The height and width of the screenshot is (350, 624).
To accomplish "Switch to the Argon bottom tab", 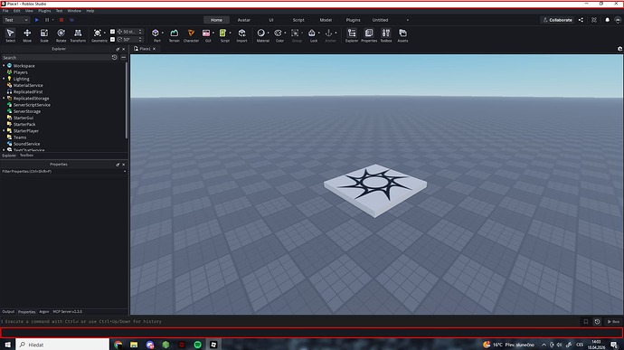I will tap(43, 312).
